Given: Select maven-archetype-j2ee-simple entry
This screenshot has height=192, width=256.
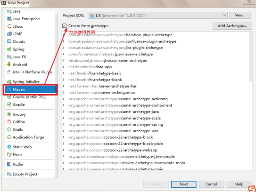Looking at the screenshot, I should pyautogui.click(x=122, y=156).
